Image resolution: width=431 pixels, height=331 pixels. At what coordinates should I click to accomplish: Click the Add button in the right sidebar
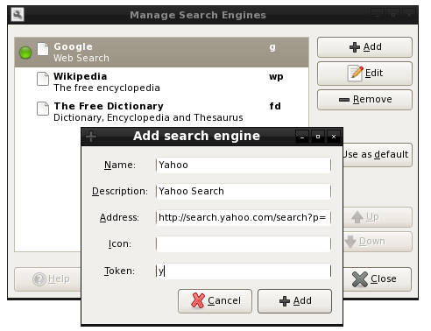pos(364,47)
